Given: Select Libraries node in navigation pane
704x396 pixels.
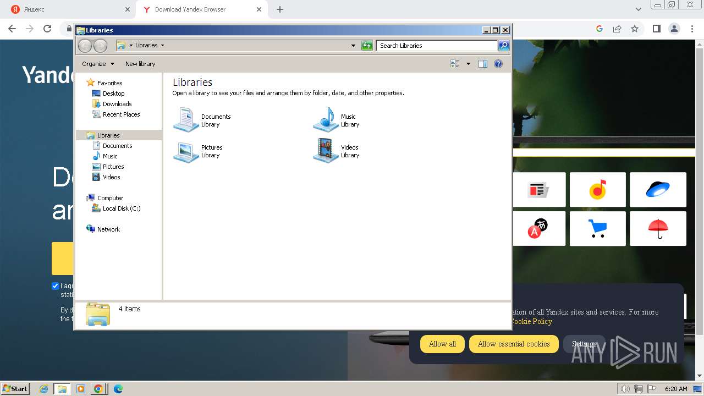Looking at the screenshot, I should tap(108, 135).
